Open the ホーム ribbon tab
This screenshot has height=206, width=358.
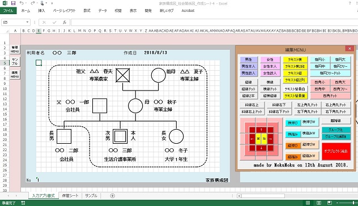tap(25, 11)
